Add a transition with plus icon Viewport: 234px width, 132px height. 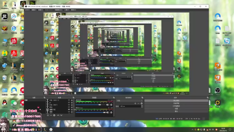135,104
